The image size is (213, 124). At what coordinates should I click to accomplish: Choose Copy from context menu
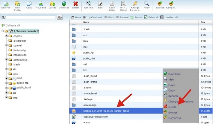171,90
